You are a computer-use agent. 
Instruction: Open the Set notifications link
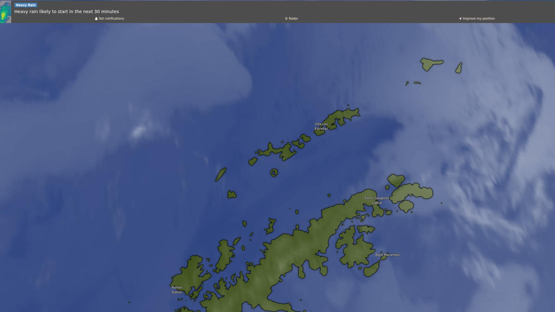[111, 19]
